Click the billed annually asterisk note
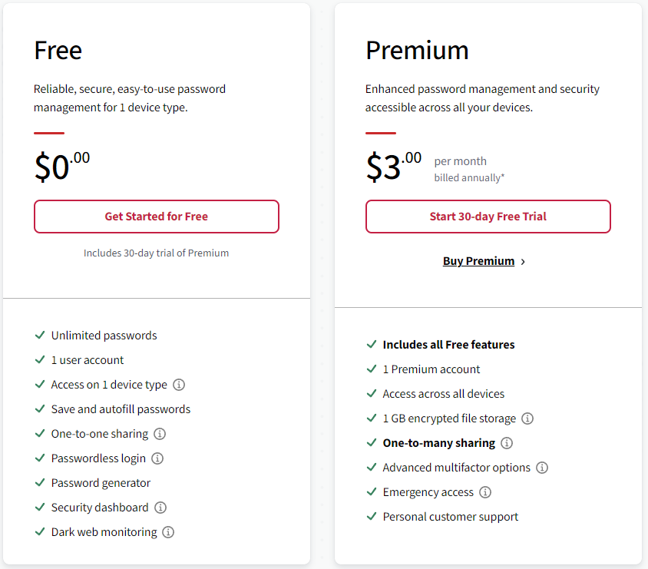 (470, 177)
